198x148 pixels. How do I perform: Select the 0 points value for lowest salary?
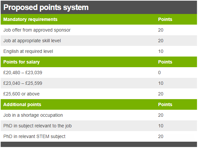[x=159, y=73]
